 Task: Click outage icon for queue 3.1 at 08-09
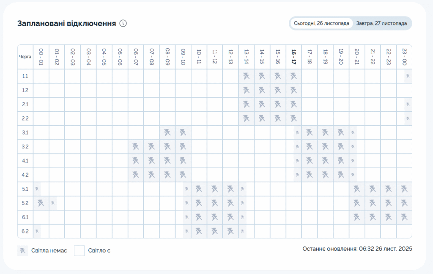point(167,132)
